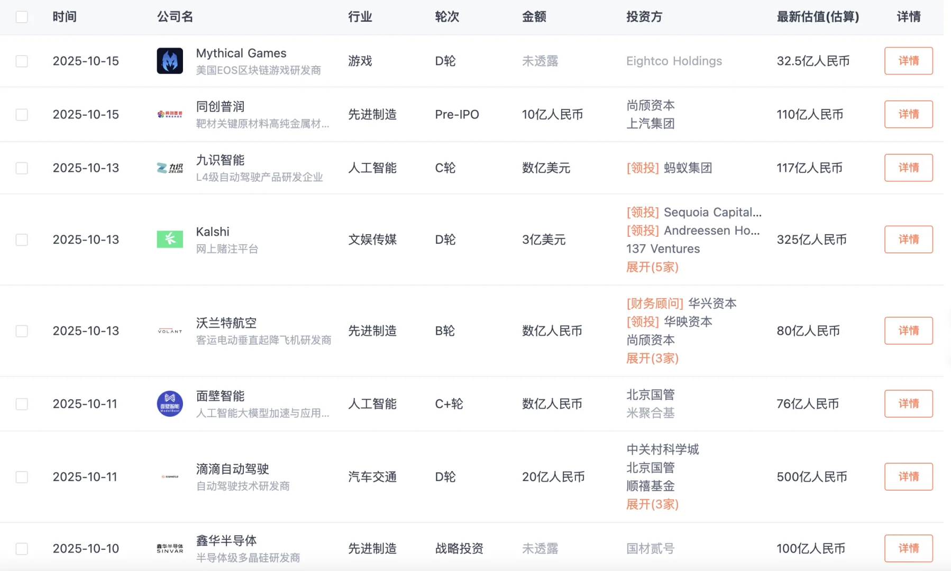Image resolution: width=951 pixels, height=571 pixels.
Task: Expand 沃兰特航空 investors 展开(3家)
Action: 652,358
